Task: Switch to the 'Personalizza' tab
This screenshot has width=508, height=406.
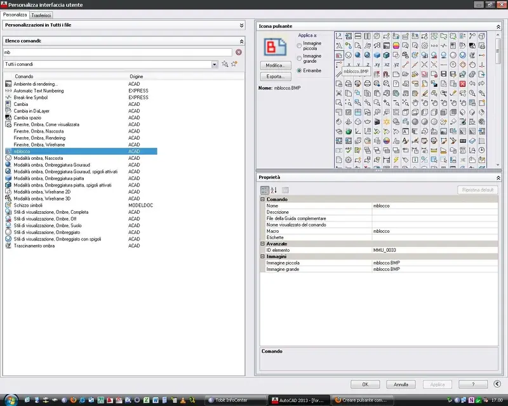Action: (x=15, y=15)
